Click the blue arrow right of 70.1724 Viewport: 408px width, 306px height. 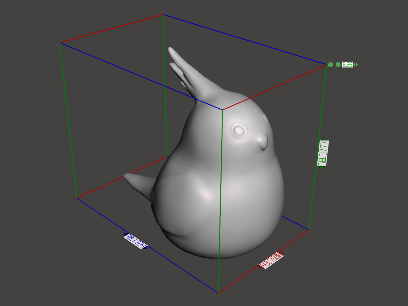tap(146, 247)
